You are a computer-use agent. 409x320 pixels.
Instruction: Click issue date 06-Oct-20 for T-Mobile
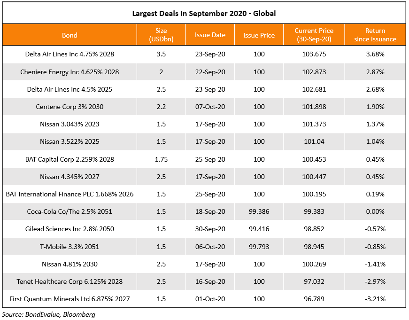click(210, 247)
